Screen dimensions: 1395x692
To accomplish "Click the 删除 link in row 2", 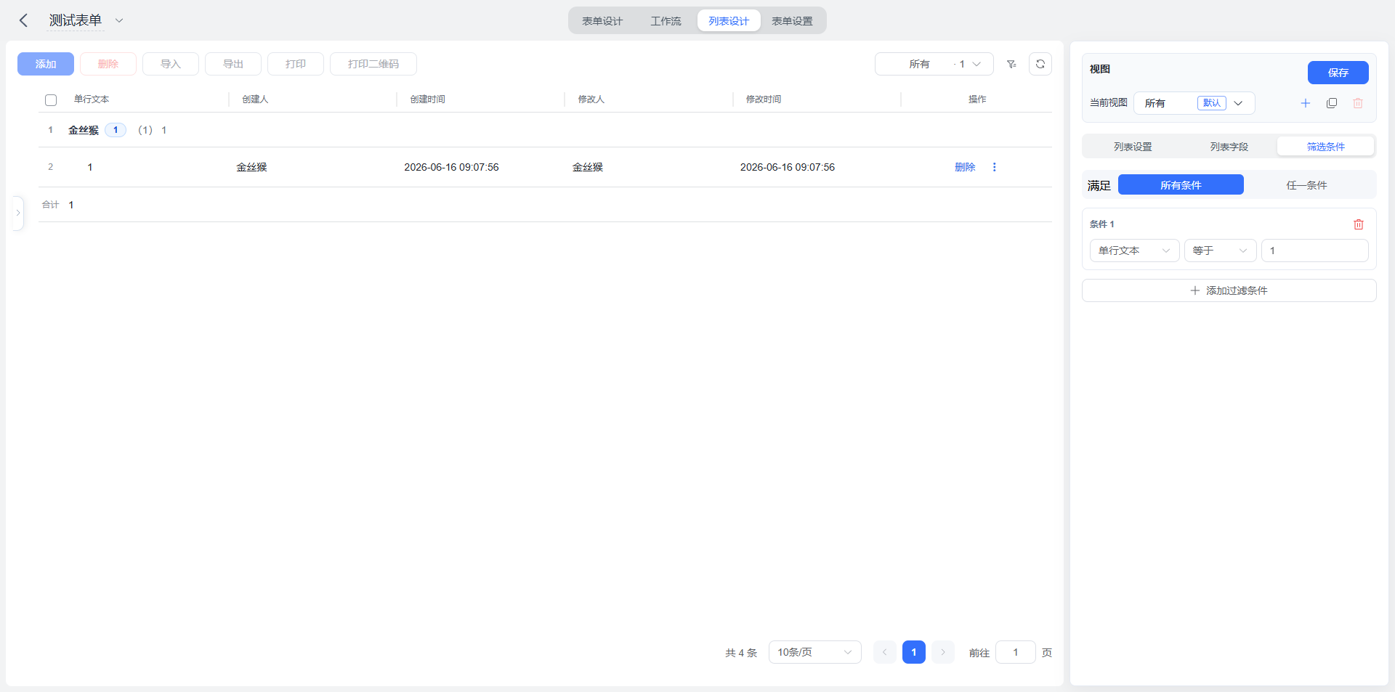I will coord(965,167).
